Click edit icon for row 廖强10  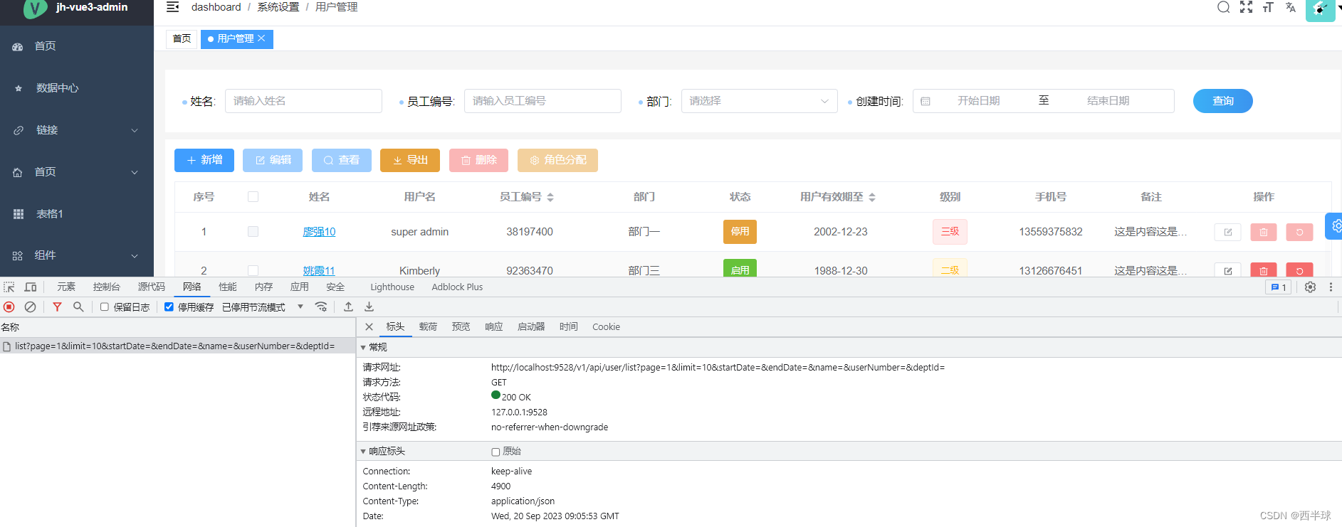[1227, 232]
